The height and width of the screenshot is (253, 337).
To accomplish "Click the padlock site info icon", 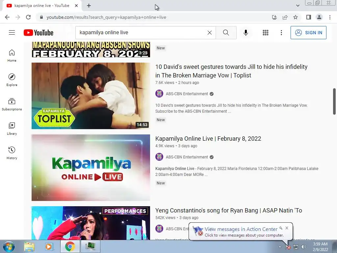I will pyautogui.click(x=41, y=17).
